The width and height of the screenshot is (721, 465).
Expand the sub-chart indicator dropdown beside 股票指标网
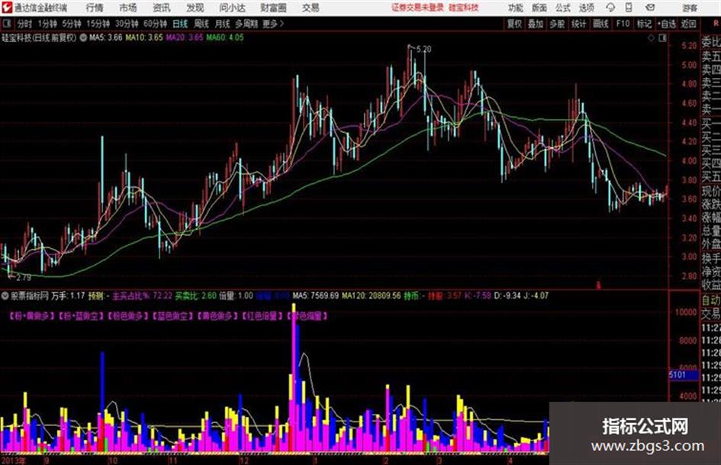click(5, 295)
